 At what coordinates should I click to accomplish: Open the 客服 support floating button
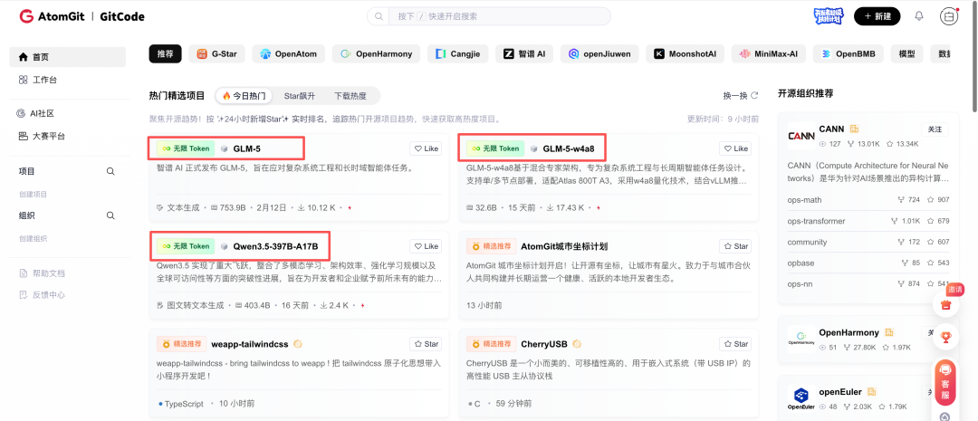(x=944, y=382)
